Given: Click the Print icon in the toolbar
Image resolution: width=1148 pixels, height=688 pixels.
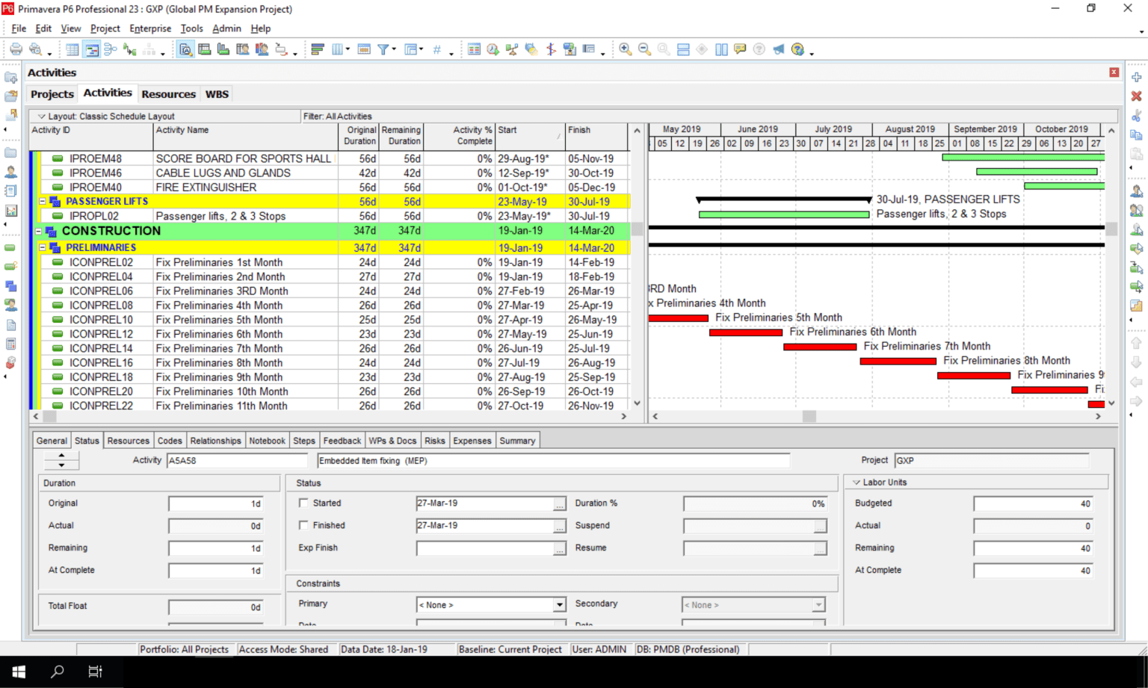Looking at the screenshot, I should click(x=16, y=49).
